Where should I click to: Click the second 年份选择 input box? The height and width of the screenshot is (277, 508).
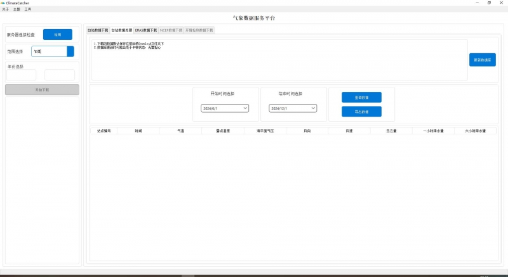pyautogui.click(x=60, y=75)
